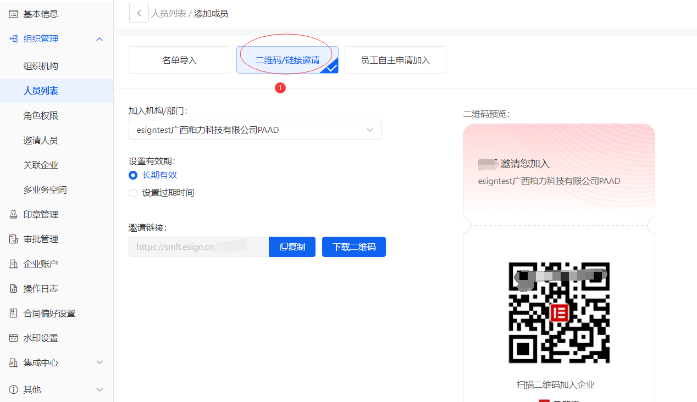This screenshot has width=697, height=402.
Task: Click the 合同偏好设置 icon
Action: coord(13,313)
